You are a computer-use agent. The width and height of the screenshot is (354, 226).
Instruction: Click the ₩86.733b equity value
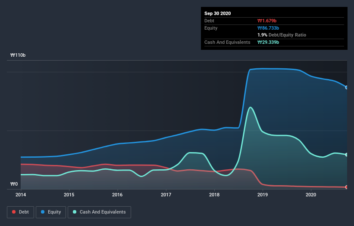[268, 28]
